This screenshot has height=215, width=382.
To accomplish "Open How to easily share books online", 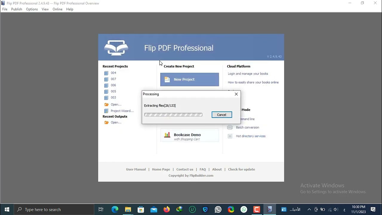I will (253, 82).
